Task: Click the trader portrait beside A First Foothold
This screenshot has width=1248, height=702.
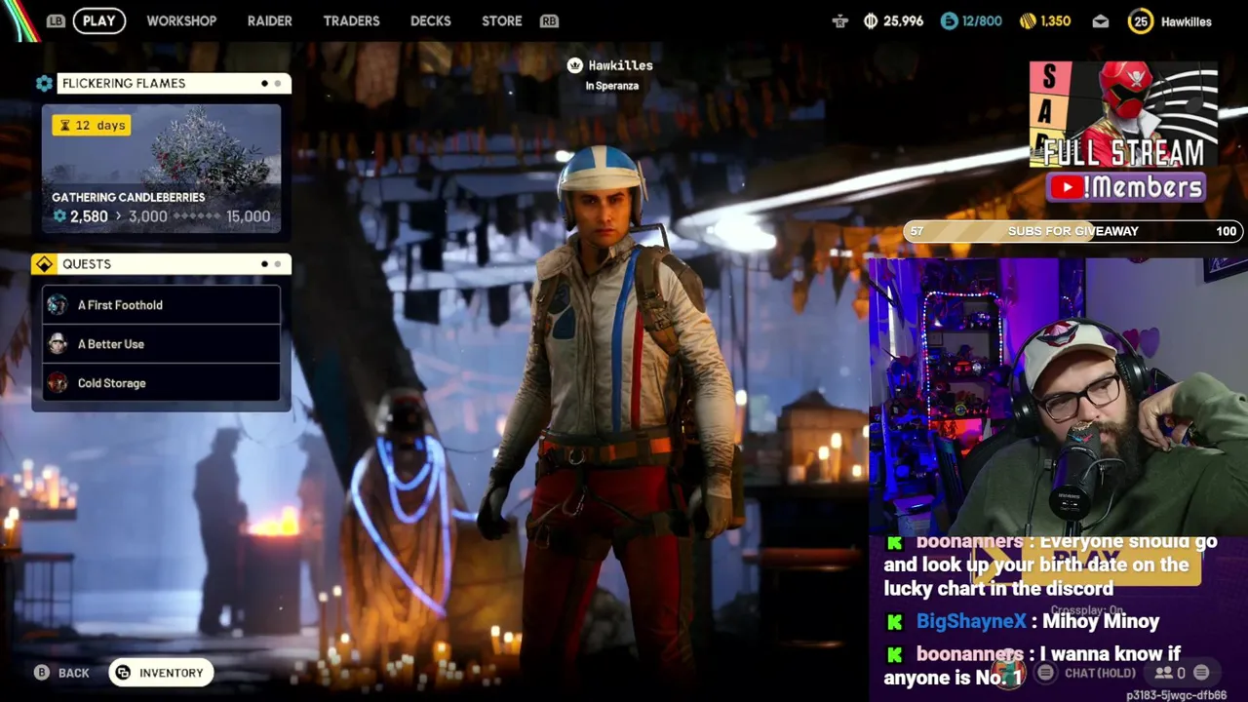Action: pyautogui.click(x=58, y=305)
